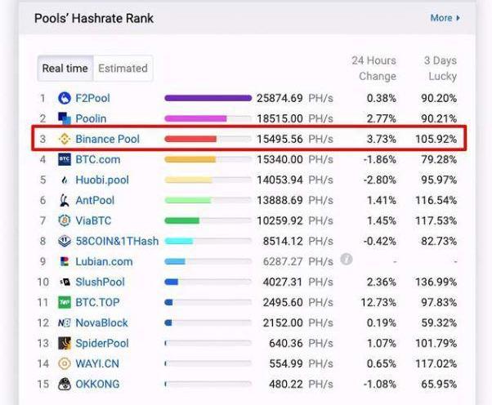Click the Poolin logo icon
492x405 pixels.
click(65, 118)
